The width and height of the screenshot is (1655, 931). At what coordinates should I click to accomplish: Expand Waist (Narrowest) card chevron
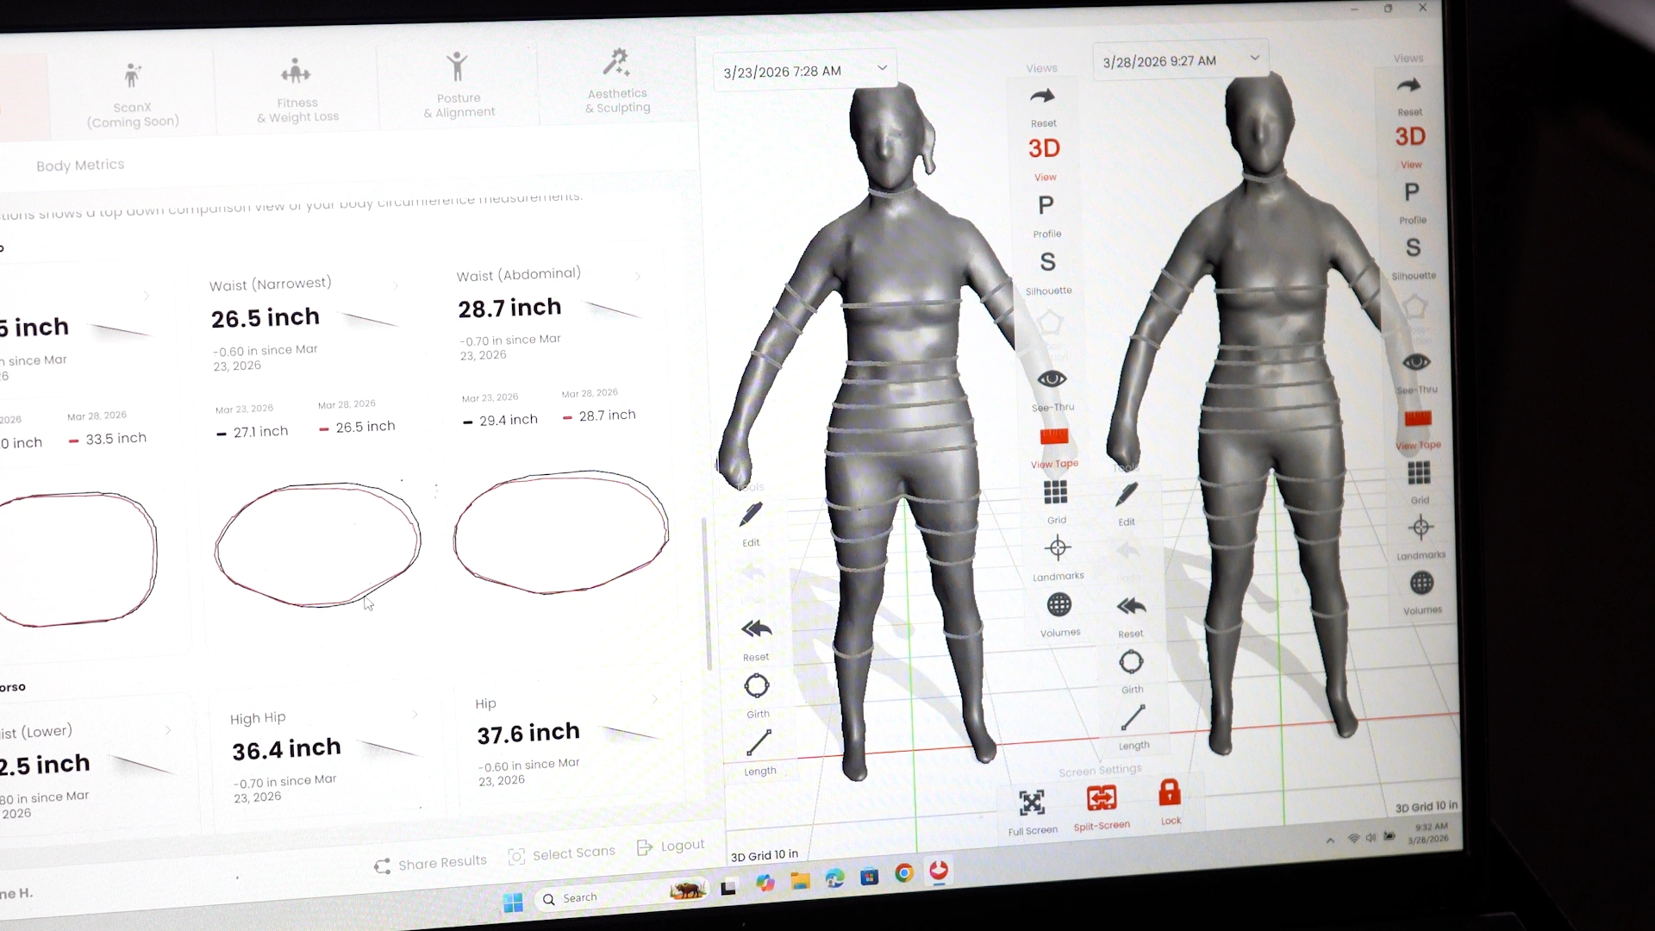(x=396, y=285)
